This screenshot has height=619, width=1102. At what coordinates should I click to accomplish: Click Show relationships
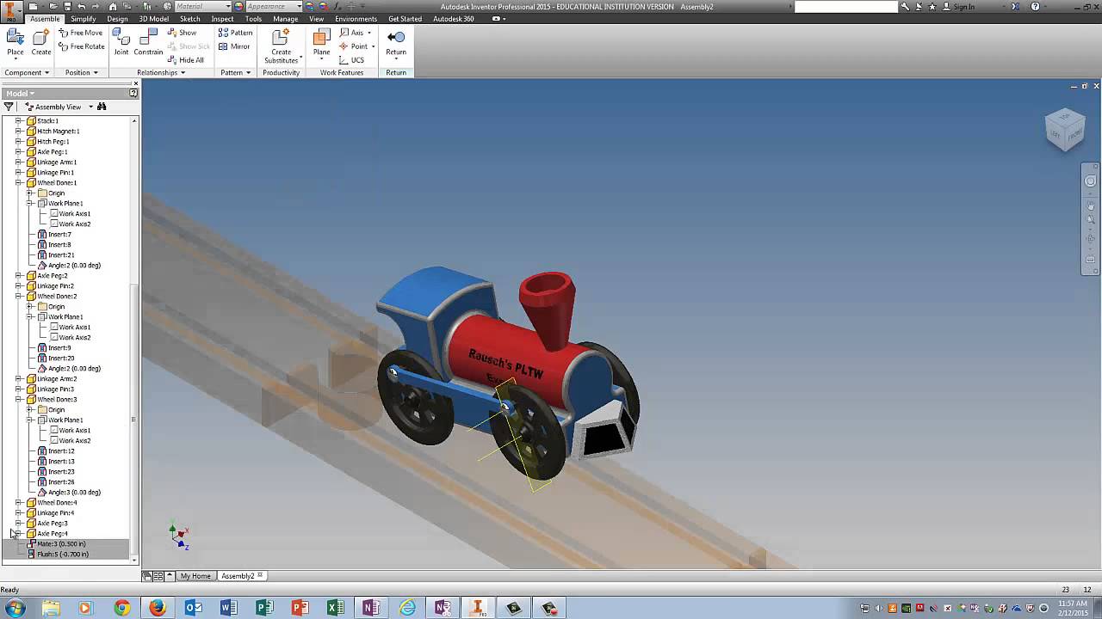182,33
